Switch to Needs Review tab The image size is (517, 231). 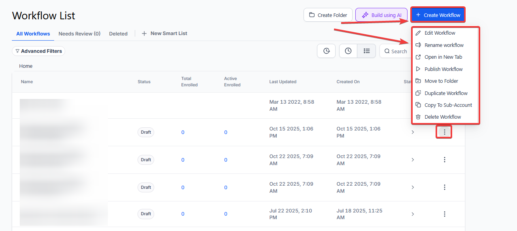79,34
